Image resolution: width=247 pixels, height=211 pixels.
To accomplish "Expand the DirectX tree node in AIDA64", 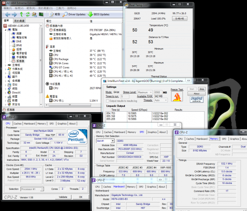I will coord(5,93).
